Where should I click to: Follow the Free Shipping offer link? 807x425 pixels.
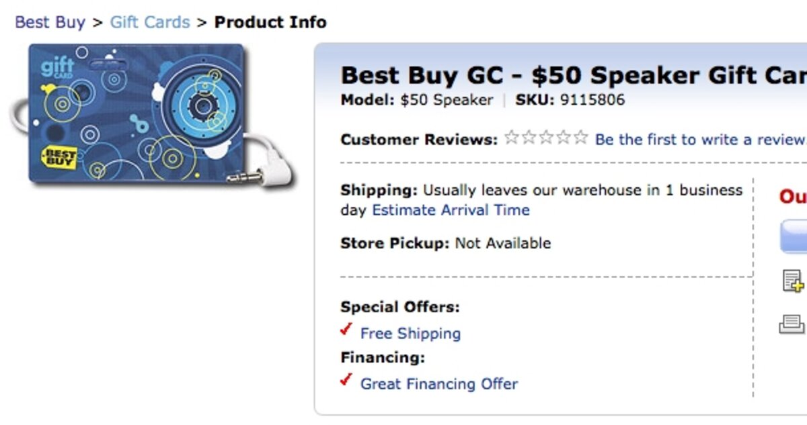pos(410,334)
